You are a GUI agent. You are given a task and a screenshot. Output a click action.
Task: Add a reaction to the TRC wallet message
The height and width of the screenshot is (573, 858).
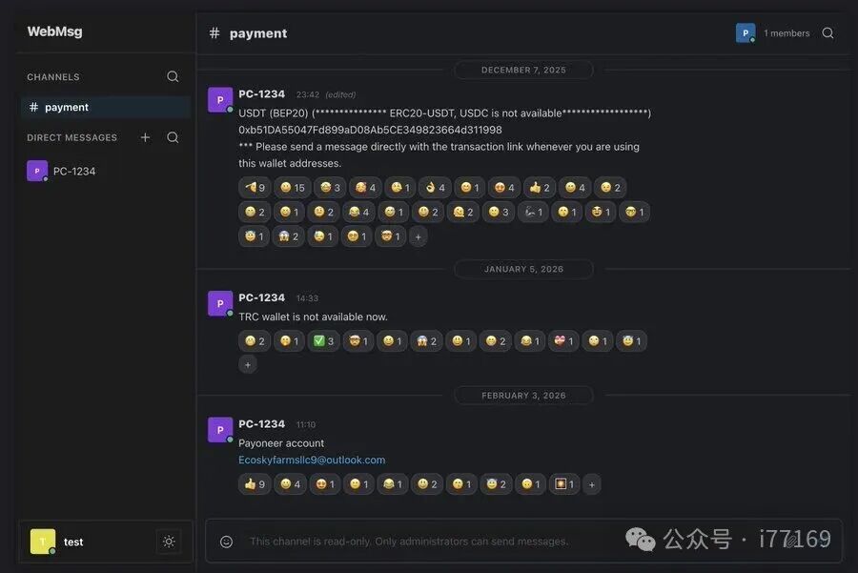point(248,365)
